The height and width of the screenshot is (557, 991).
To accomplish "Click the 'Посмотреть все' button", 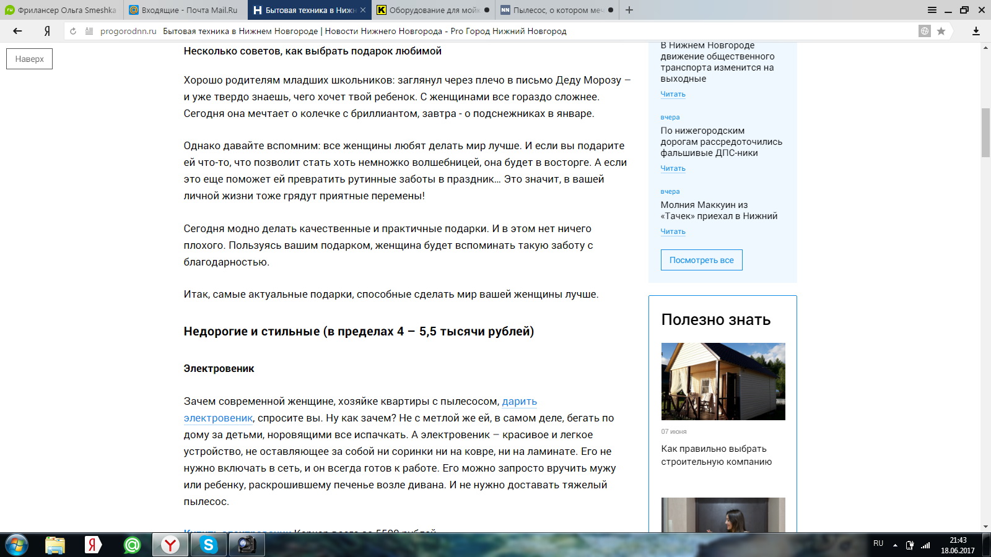I will coord(701,260).
